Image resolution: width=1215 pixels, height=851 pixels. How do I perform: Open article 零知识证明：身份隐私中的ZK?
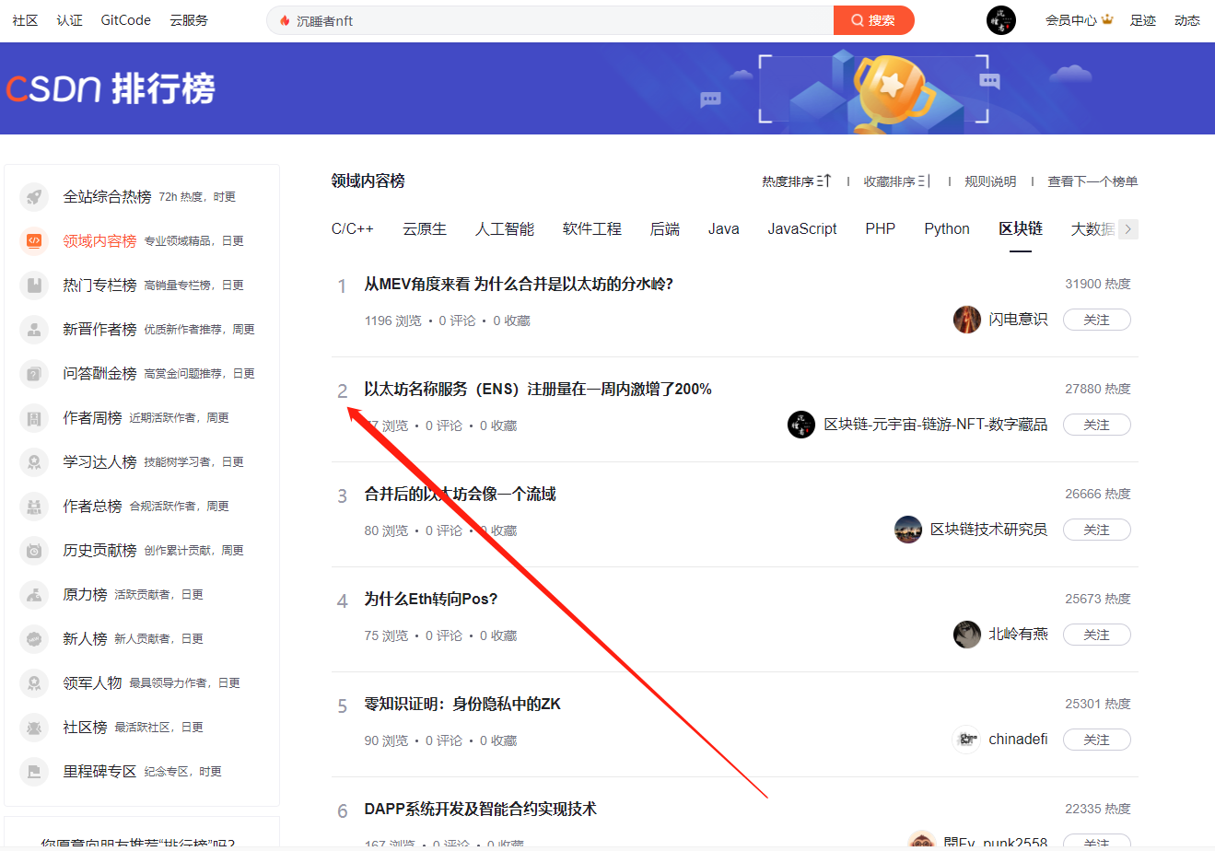(462, 704)
